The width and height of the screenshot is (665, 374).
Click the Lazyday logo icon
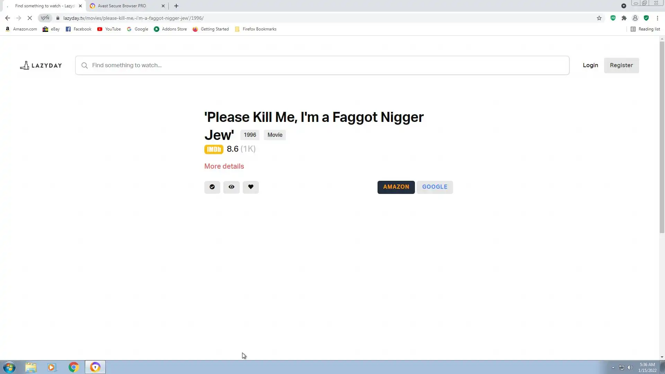(x=24, y=65)
